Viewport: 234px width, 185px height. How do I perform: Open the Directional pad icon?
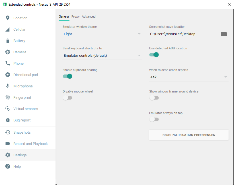tap(8, 75)
